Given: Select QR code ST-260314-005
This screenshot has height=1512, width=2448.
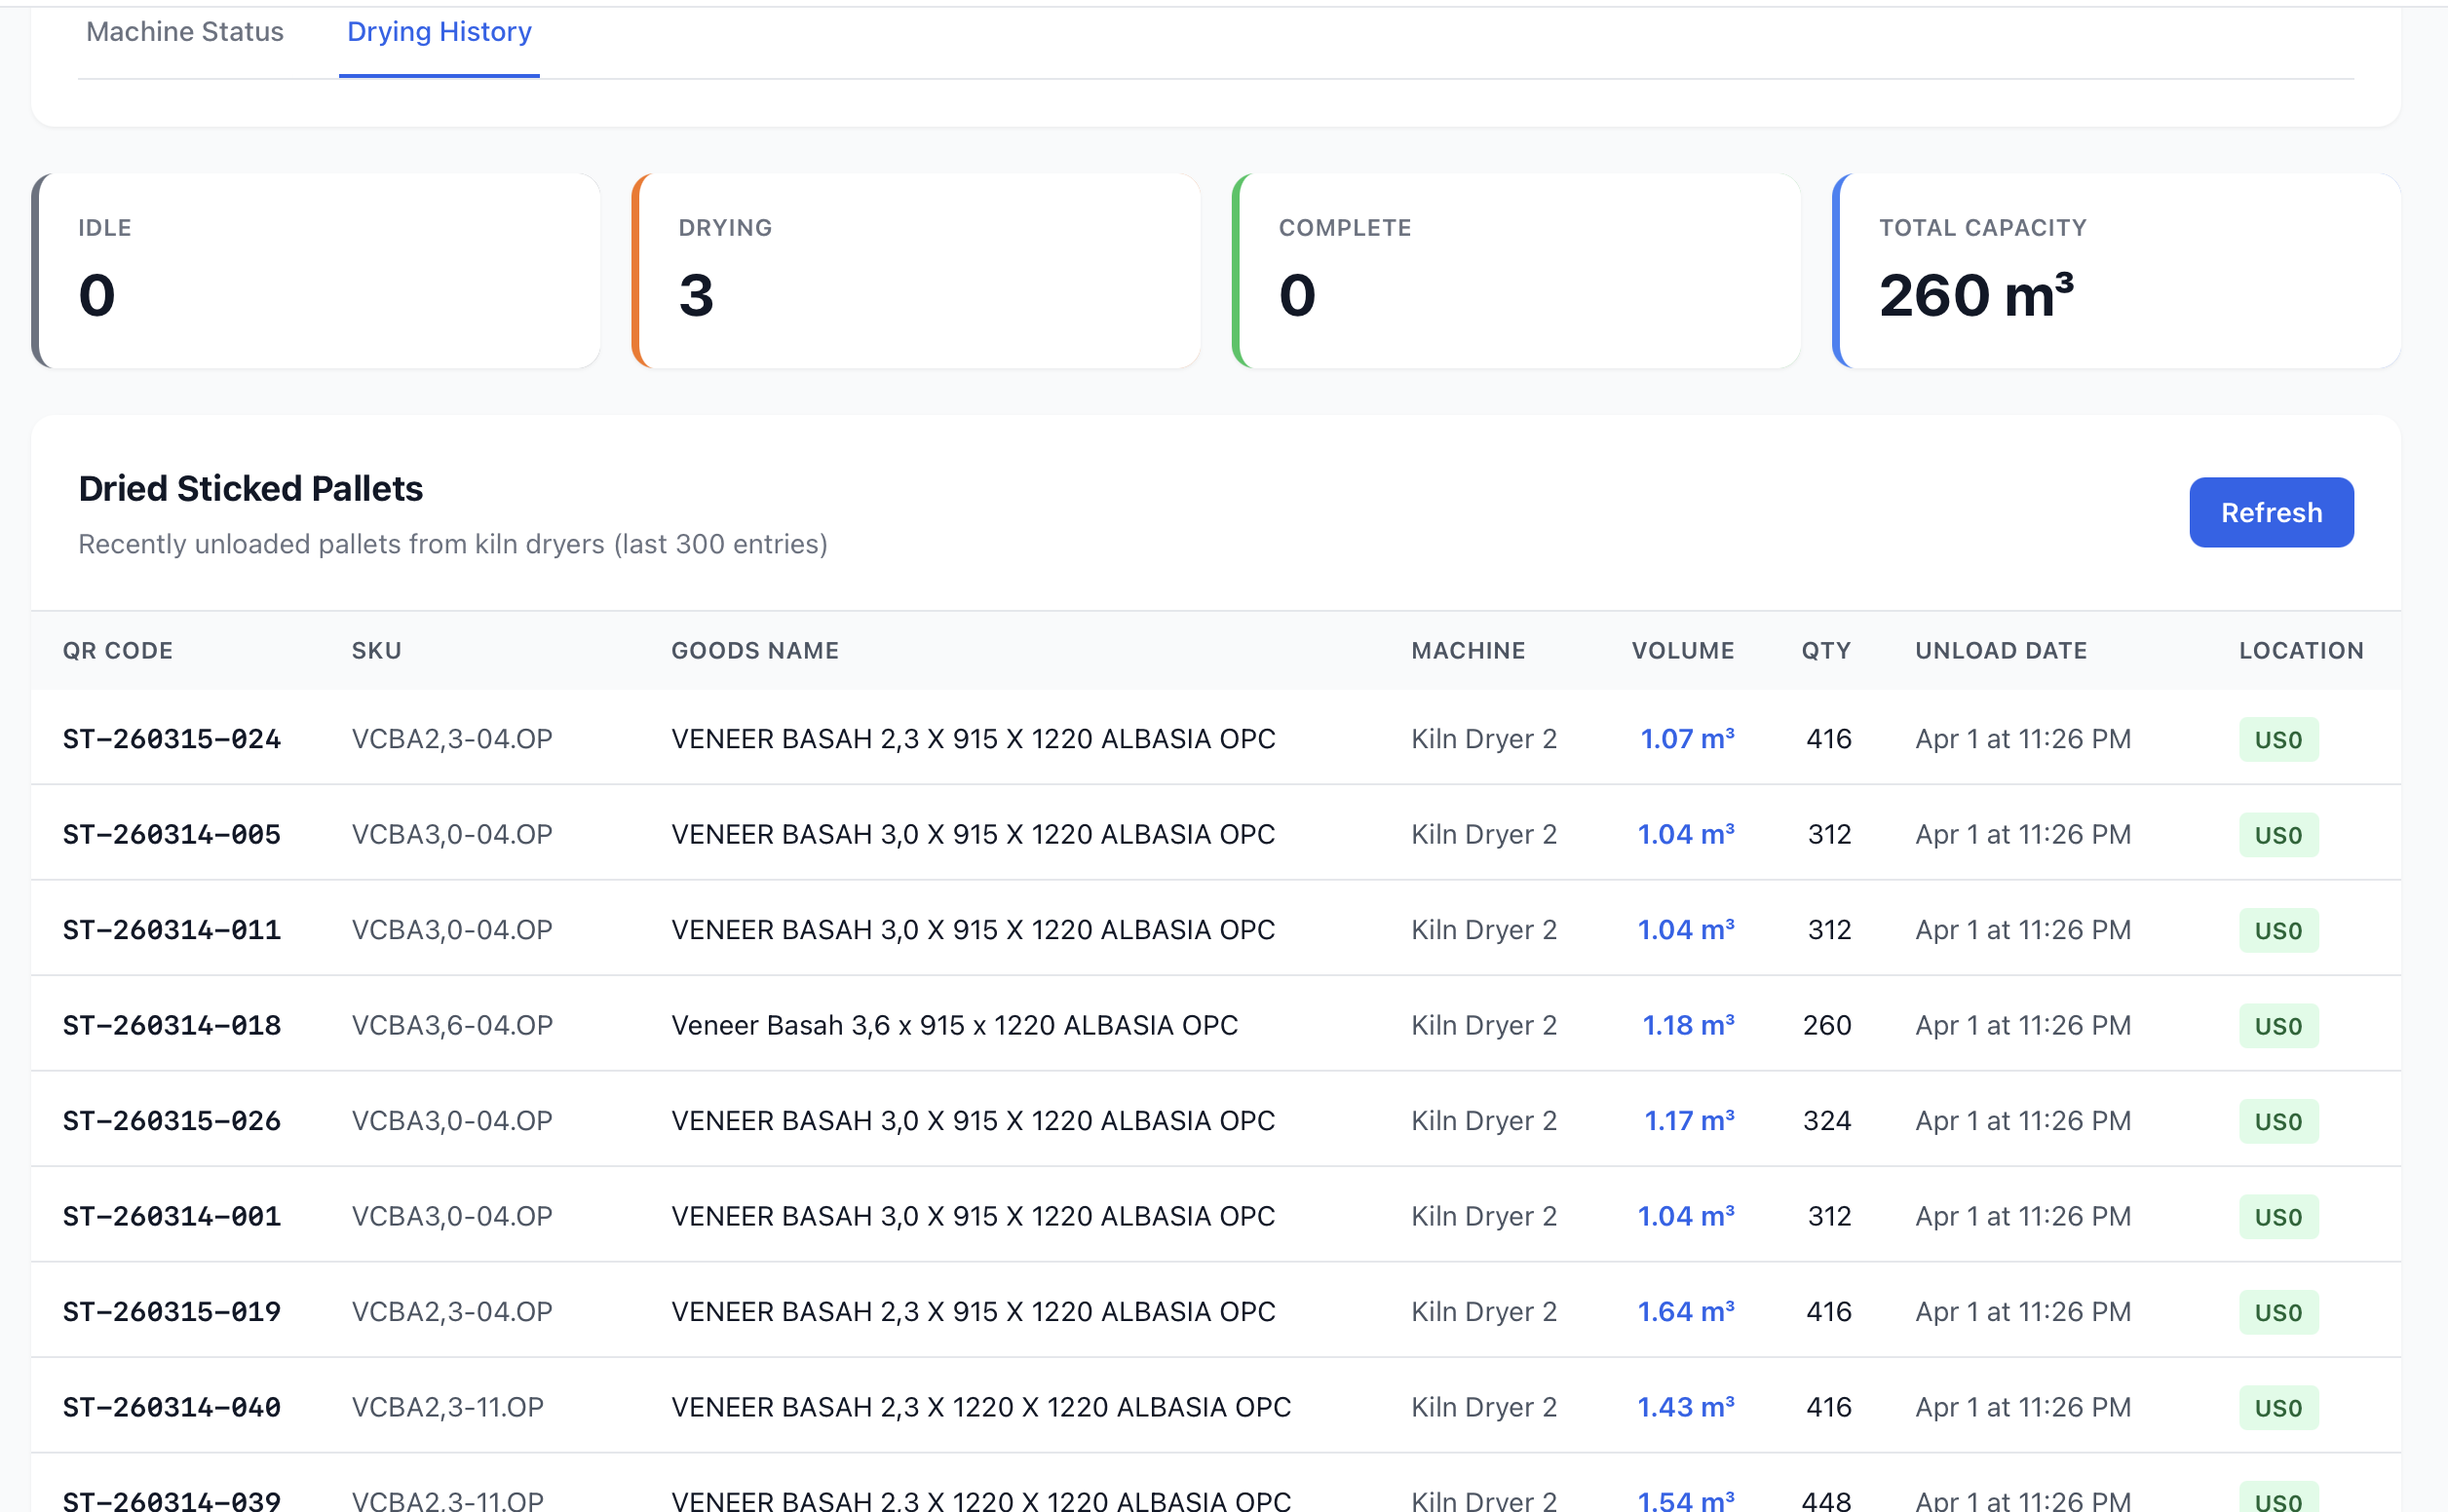Looking at the screenshot, I should [x=172, y=834].
